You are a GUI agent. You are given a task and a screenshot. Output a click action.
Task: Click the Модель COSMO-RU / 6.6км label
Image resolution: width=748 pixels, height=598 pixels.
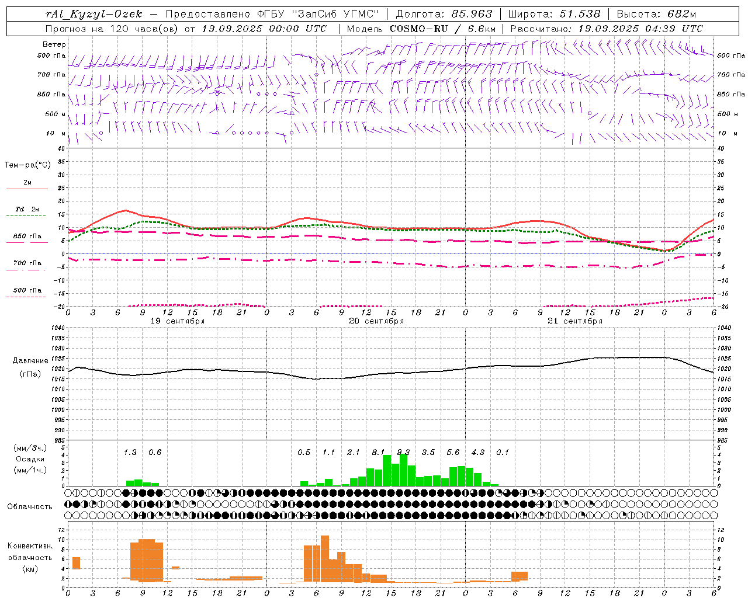[x=421, y=29]
